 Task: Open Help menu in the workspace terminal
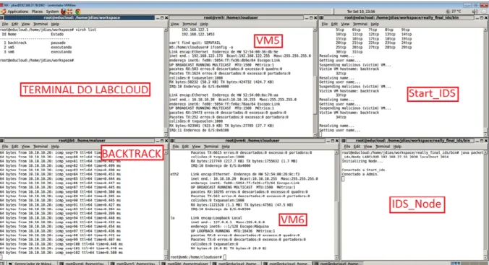pyautogui.click(x=55, y=24)
